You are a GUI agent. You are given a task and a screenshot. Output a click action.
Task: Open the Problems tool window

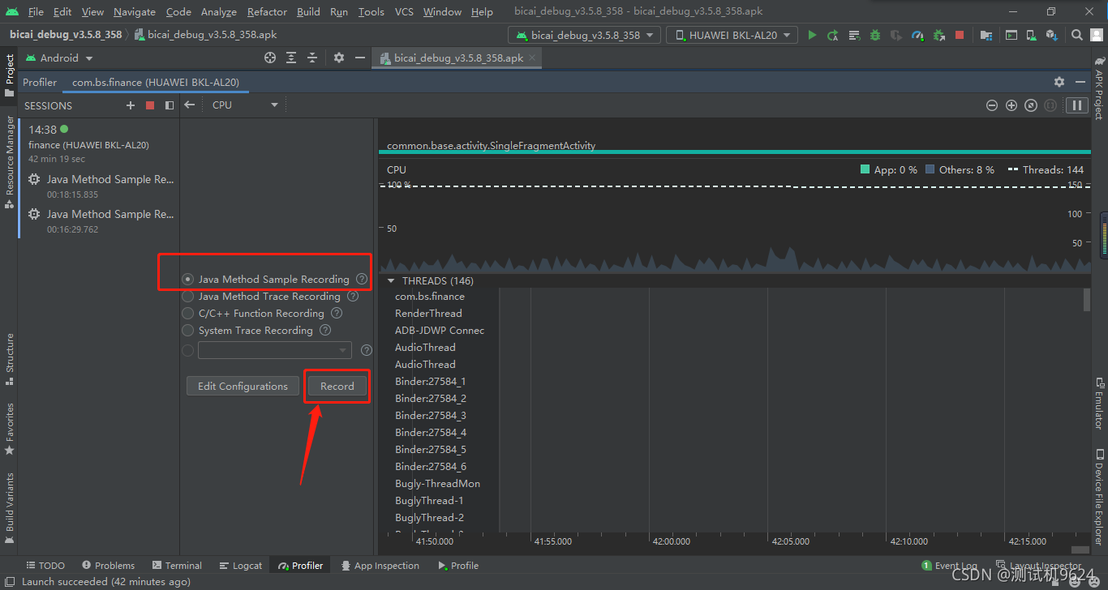tap(107, 566)
